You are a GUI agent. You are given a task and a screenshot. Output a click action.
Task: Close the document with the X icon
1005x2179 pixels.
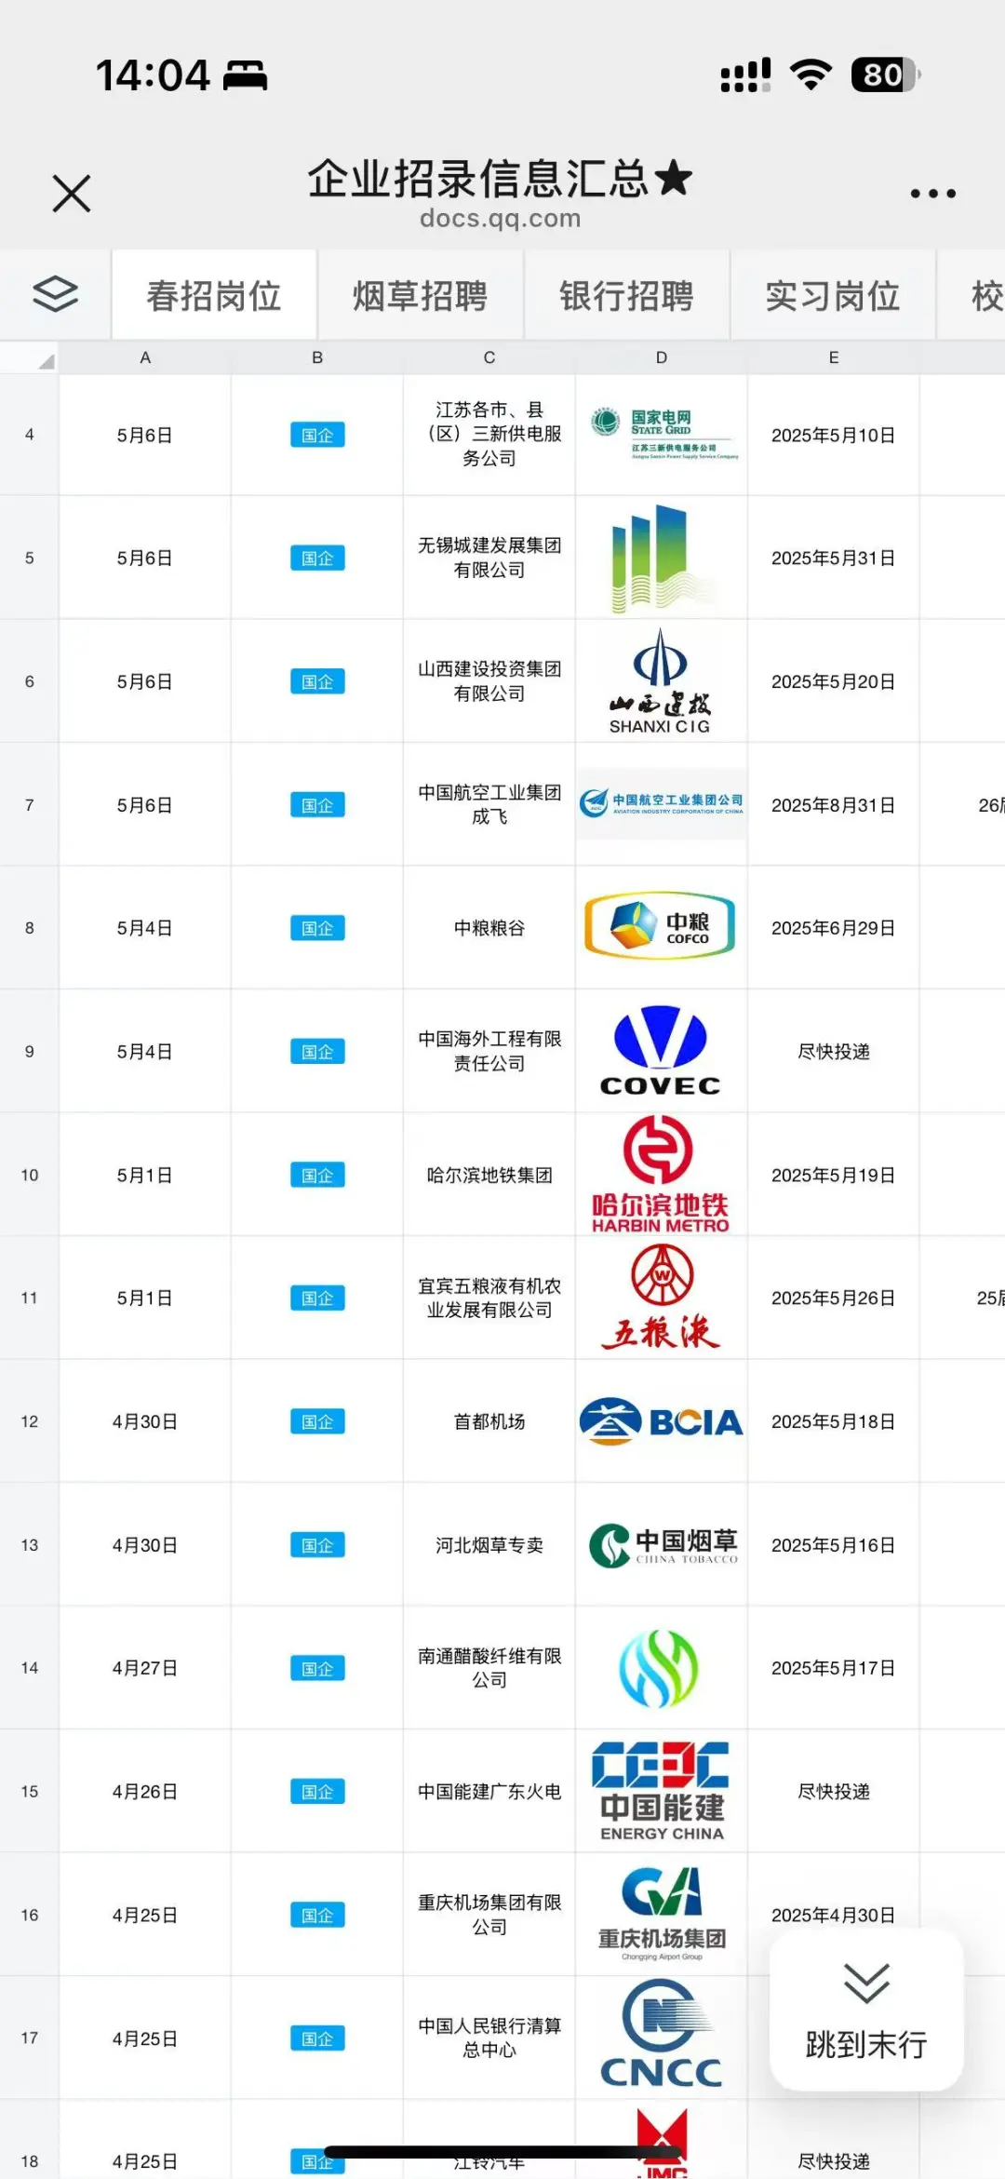72,194
